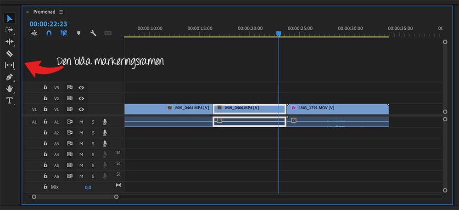Solo audio track A2
The height and width of the screenshot is (210, 459).
[x=93, y=133]
